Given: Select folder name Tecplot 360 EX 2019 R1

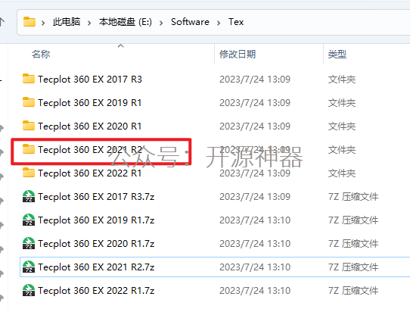Looking at the screenshot, I should [90, 103].
